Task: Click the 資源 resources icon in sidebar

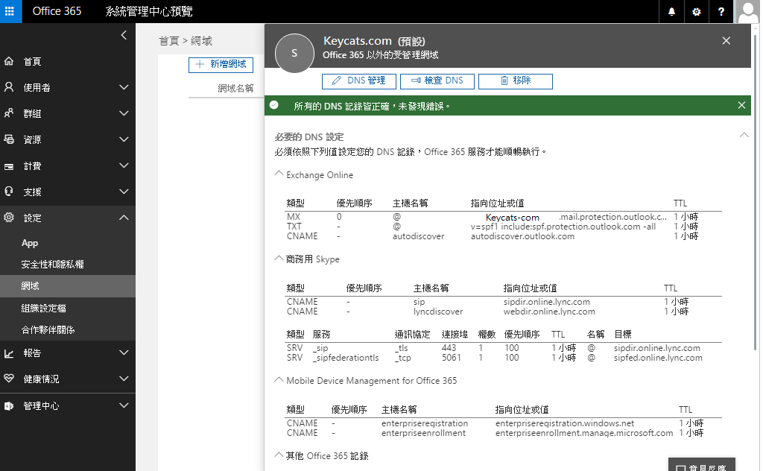Action: [x=9, y=139]
